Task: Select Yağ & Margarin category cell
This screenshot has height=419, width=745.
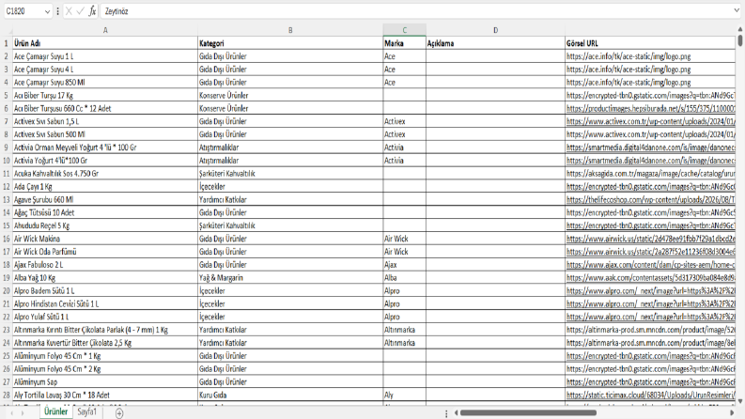Action: pyautogui.click(x=290, y=278)
